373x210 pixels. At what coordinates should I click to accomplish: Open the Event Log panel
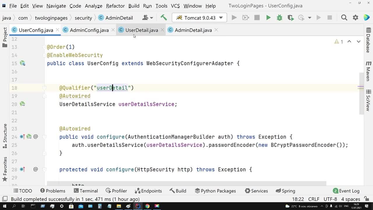pyautogui.click(x=346, y=191)
